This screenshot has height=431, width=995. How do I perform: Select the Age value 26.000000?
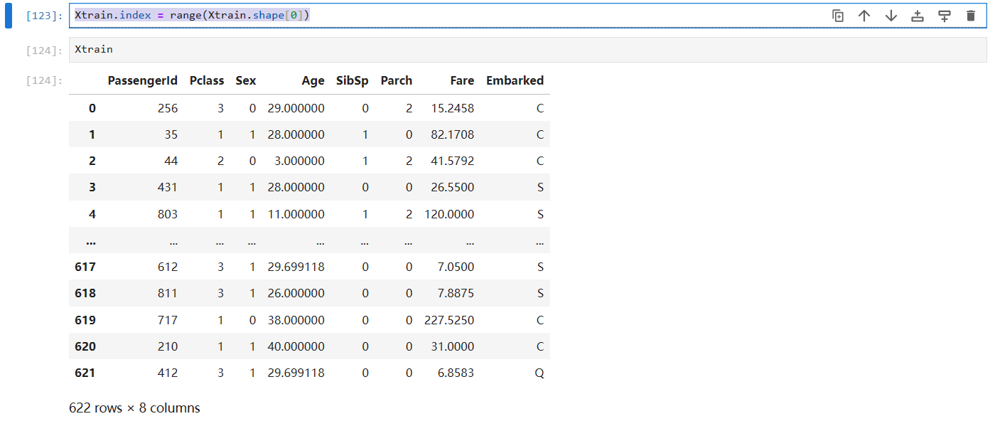pyautogui.click(x=297, y=293)
